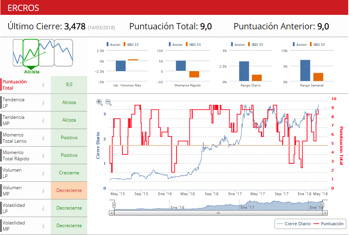Open info icon for Momento Total Lento

pos(43,138)
